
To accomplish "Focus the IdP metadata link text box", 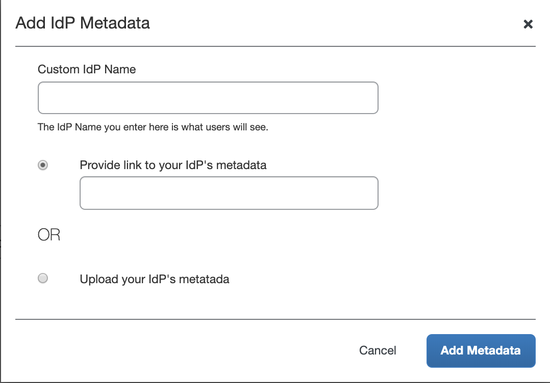I will tap(229, 193).
